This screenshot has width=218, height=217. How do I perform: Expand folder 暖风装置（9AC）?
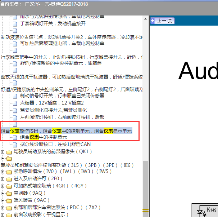tap(3, 200)
